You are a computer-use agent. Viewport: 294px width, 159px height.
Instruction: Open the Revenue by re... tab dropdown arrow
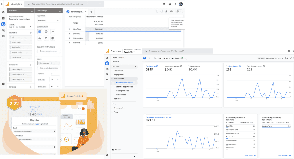click(x=86, y=12)
